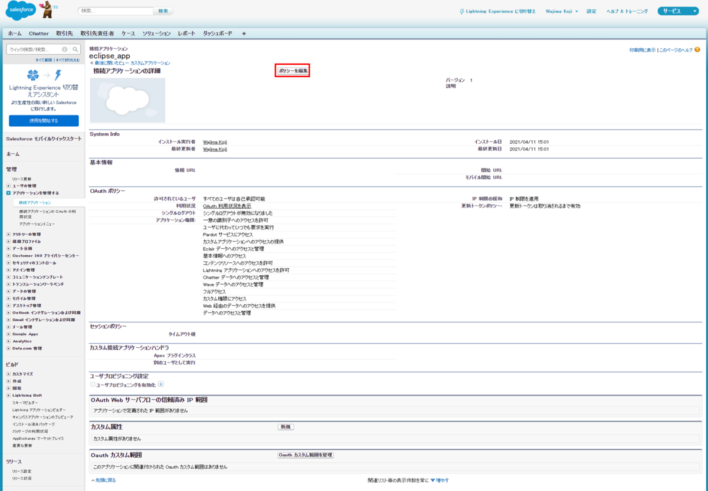The width and height of the screenshot is (708, 491).
Task: Click the Lightning bolt icon next to Lightning Experience に切り替え
Action: 461,11
